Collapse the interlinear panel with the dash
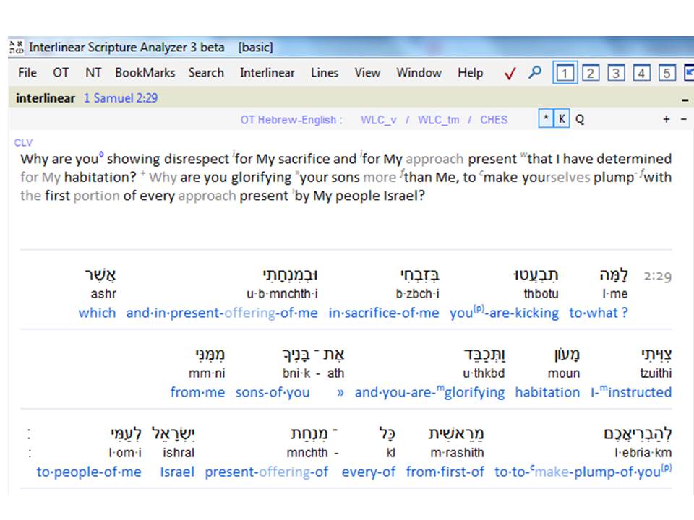The height and width of the screenshot is (520, 694). [685, 100]
